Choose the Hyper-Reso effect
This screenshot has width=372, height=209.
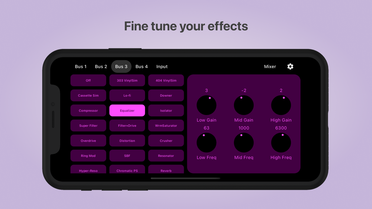[x=88, y=169]
